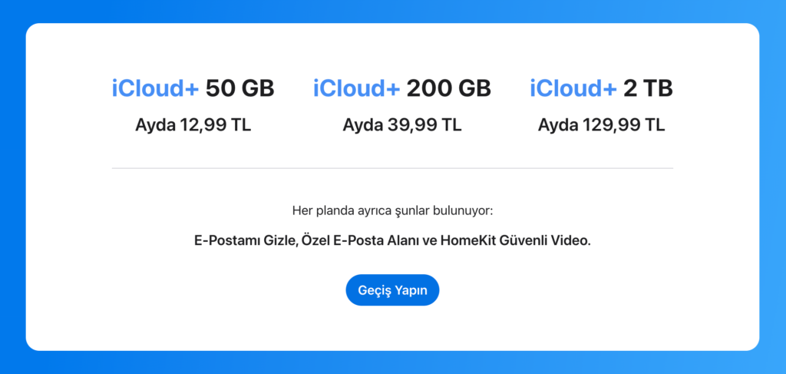
Task: Click blue iCloud+ text beside 2 TB
Action: point(573,89)
